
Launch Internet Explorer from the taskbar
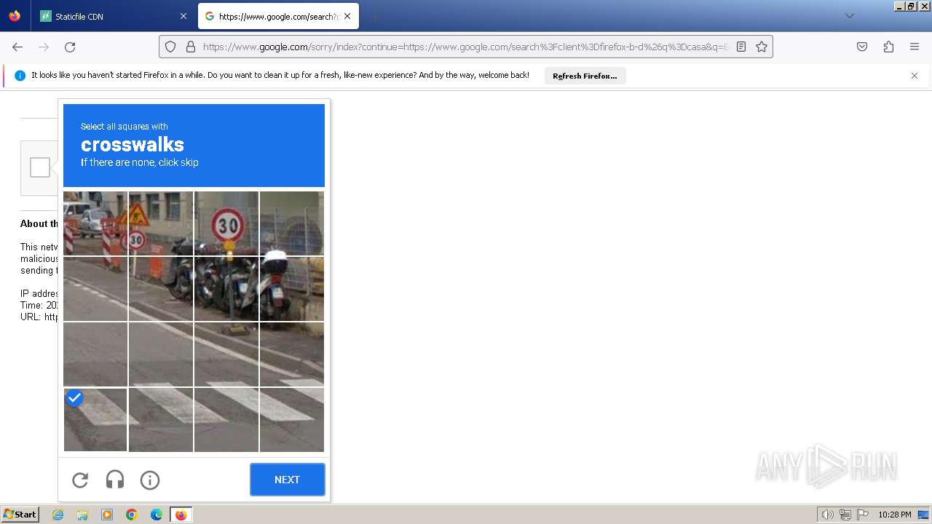click(58, 515)
